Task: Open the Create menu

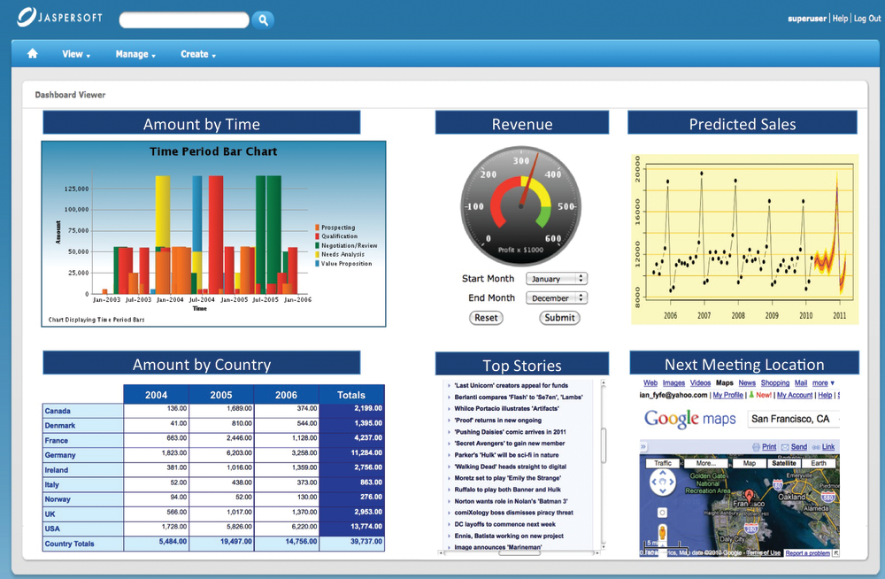Action: [x=198, y=54]
